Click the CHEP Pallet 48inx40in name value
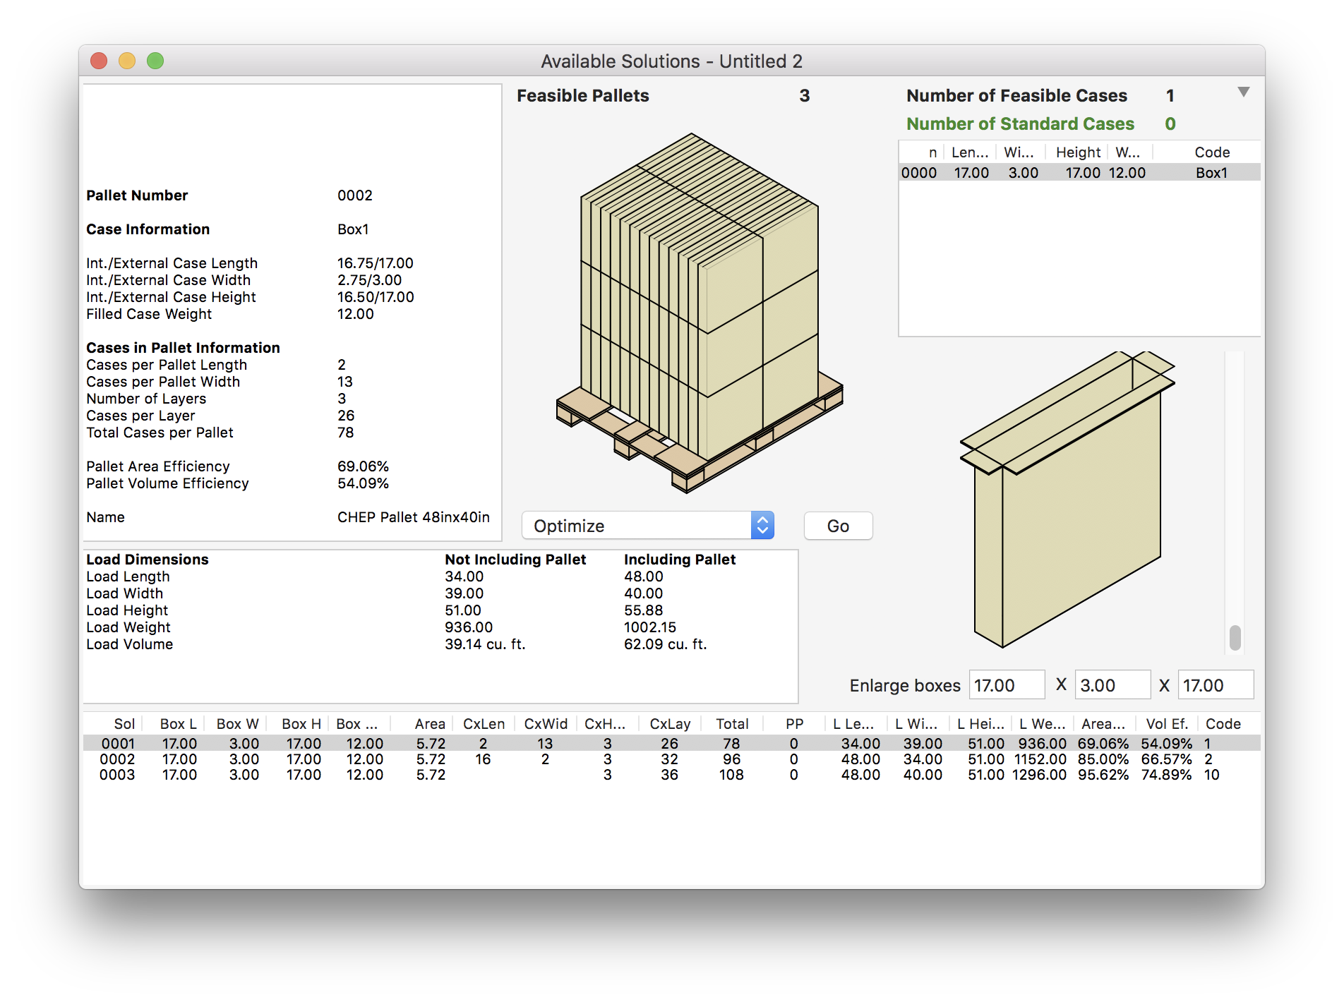 414,517
